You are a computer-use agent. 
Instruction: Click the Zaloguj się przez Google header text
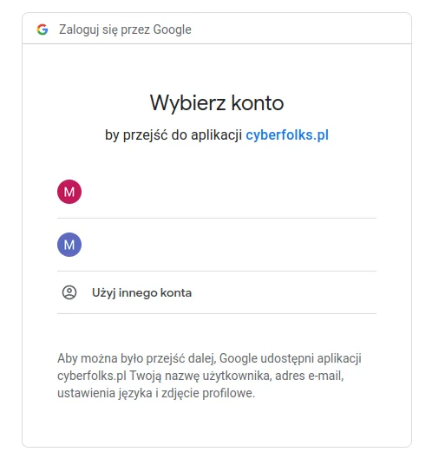click(125, 29)
